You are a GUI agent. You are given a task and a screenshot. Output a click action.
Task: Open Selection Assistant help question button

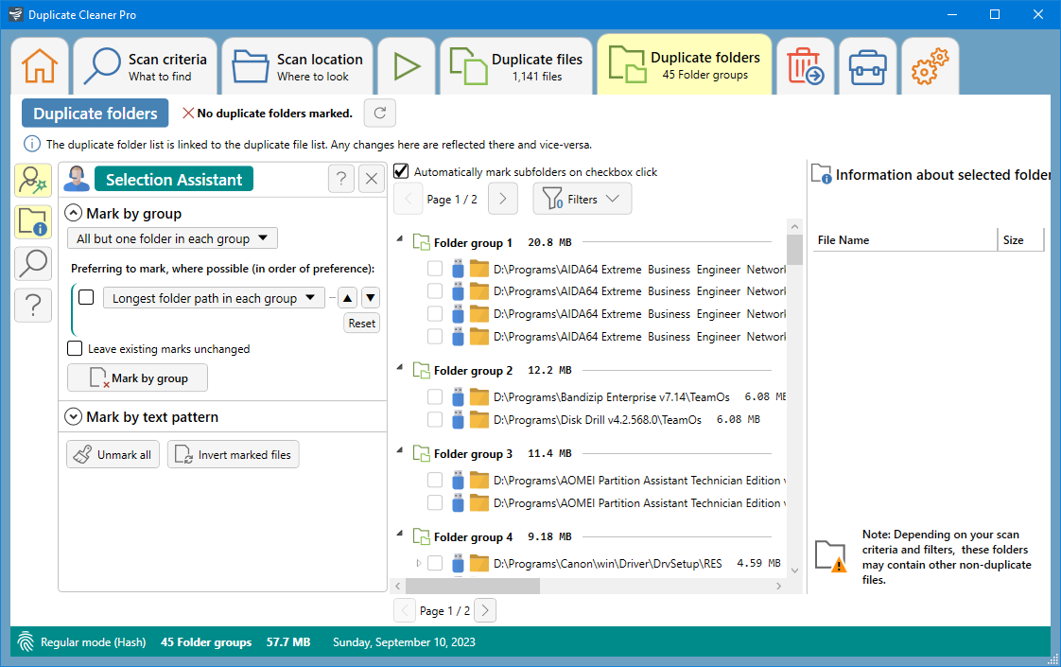(x=341, y=179)
